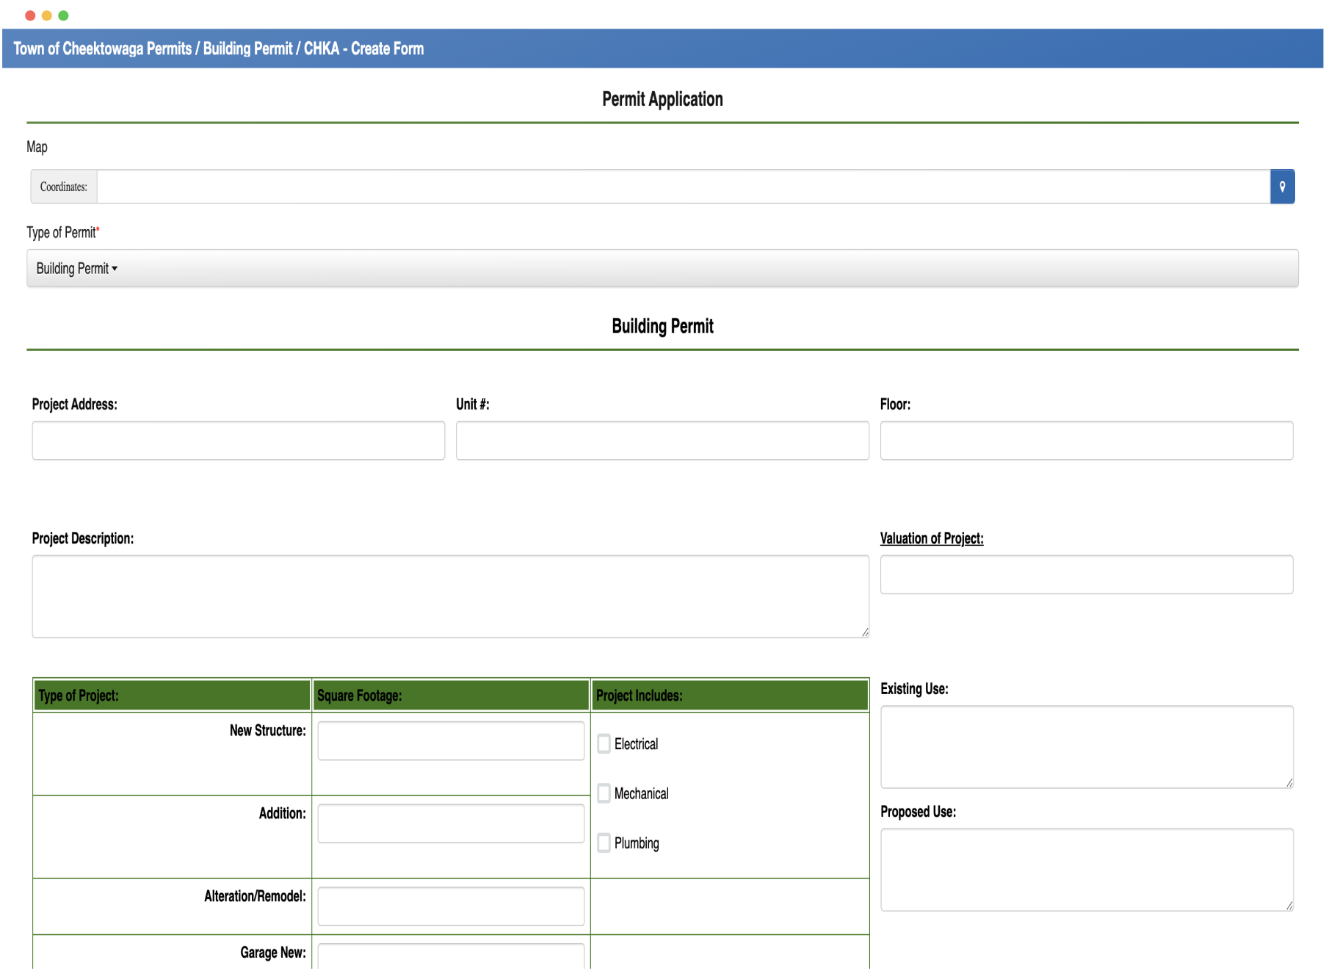Open the Type of Permit dropdown
Image resolution: width=1326 pixels, height=971 pixels.
[x=76, y=268]
